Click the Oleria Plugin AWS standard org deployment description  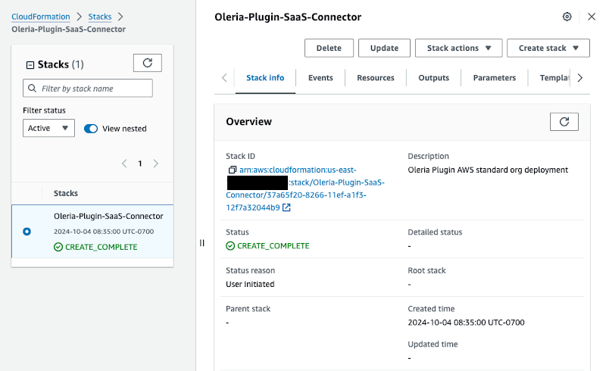click(x=488, y=170)
